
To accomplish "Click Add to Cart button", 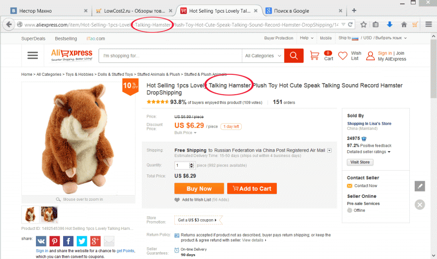I will tap(252, 189).
